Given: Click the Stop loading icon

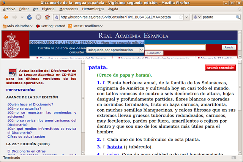Looking at the screenshot, I should tap(38, 17).
